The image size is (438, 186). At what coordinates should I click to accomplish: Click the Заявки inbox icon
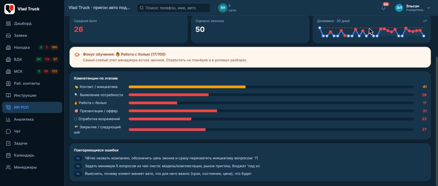pyautogui.click(x=8, y=36)
